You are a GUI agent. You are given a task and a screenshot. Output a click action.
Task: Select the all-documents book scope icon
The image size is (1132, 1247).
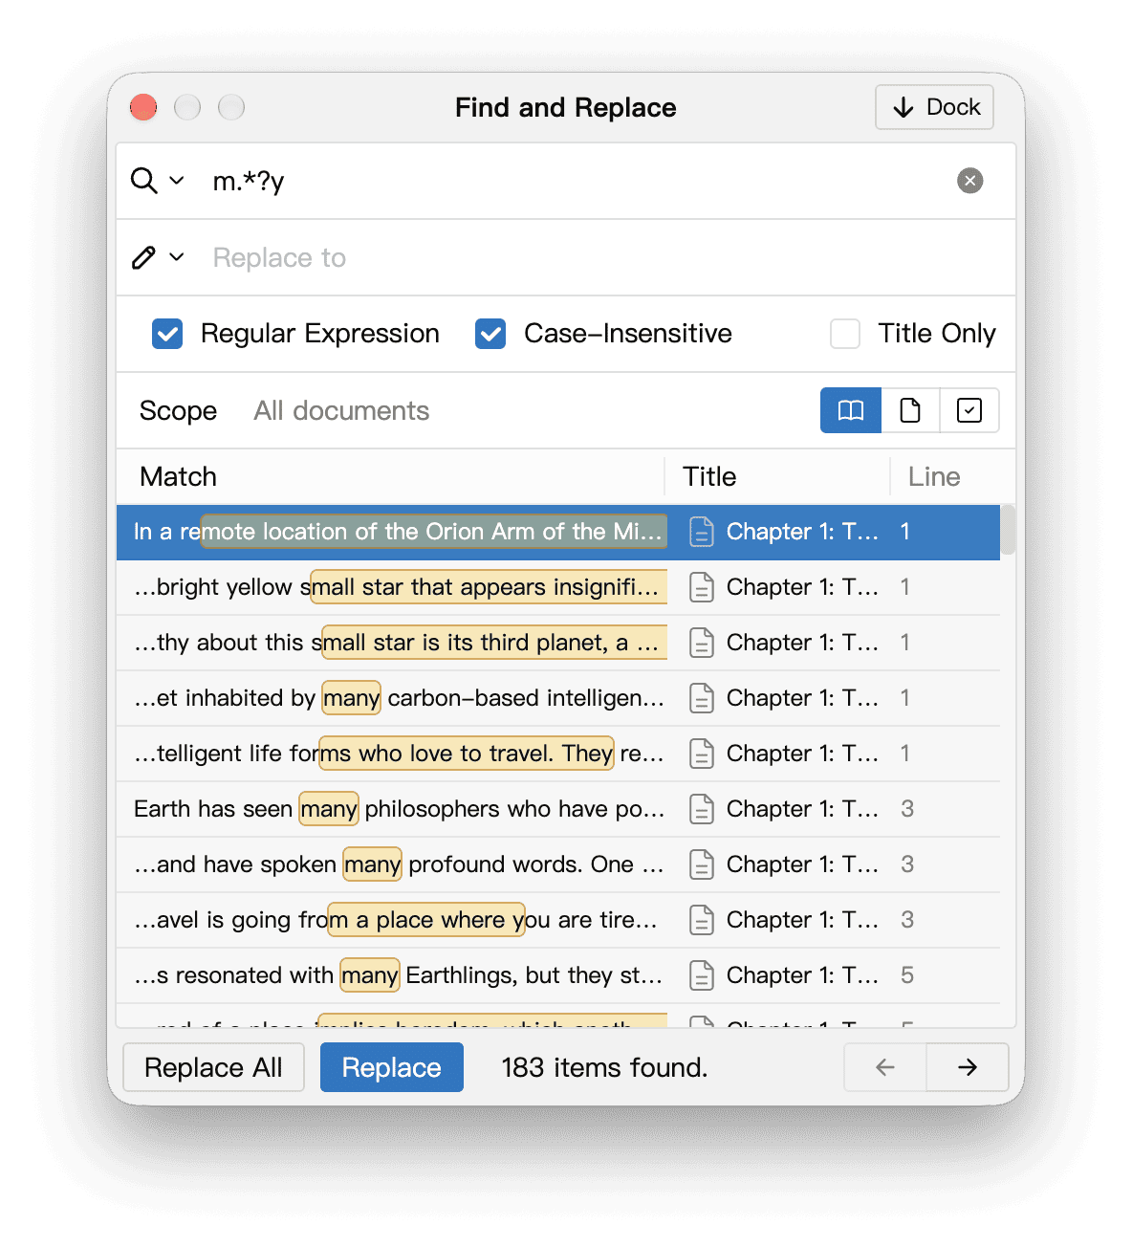point(851,410)
